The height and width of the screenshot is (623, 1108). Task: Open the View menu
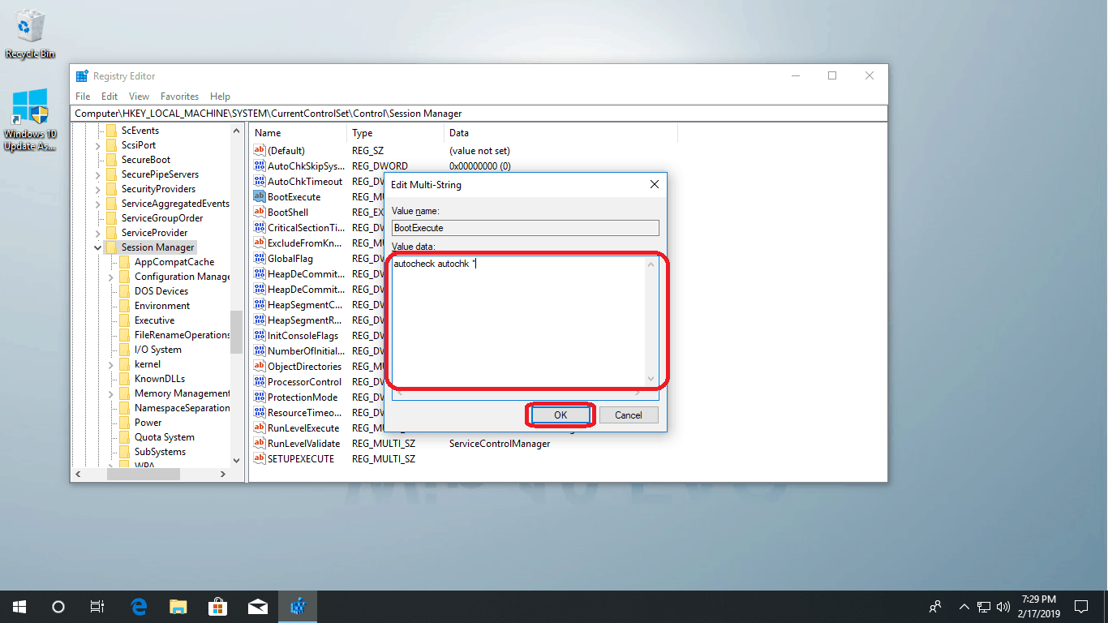click(139, 96)
